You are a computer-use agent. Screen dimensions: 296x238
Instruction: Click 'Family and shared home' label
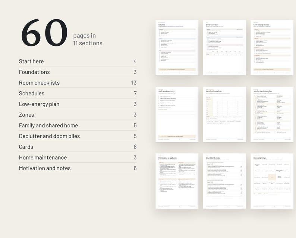(x=48, y=125)
